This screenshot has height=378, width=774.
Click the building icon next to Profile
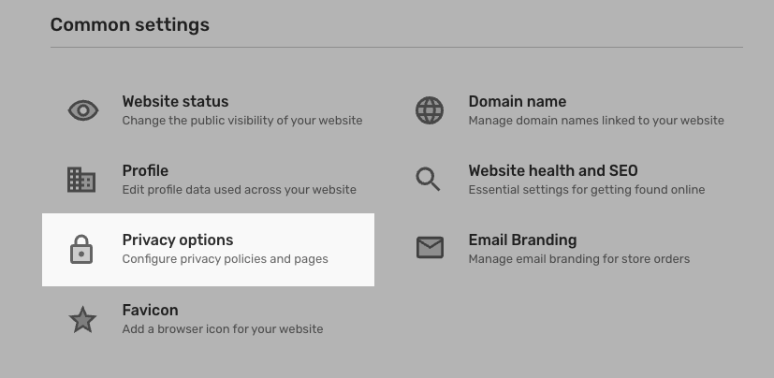(81, 180)
